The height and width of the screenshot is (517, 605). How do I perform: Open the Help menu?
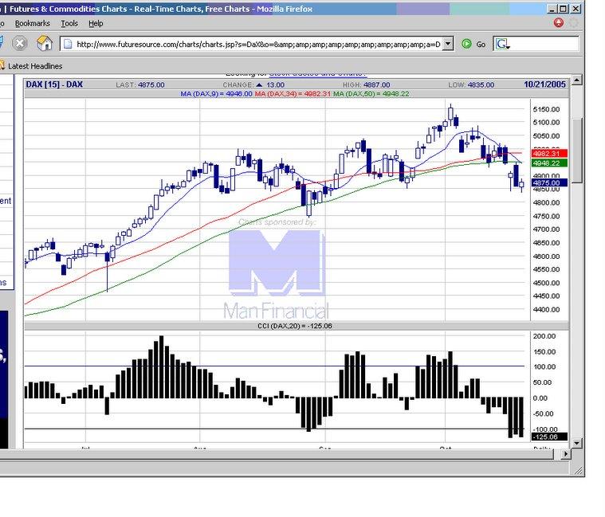tap(96, 24)
